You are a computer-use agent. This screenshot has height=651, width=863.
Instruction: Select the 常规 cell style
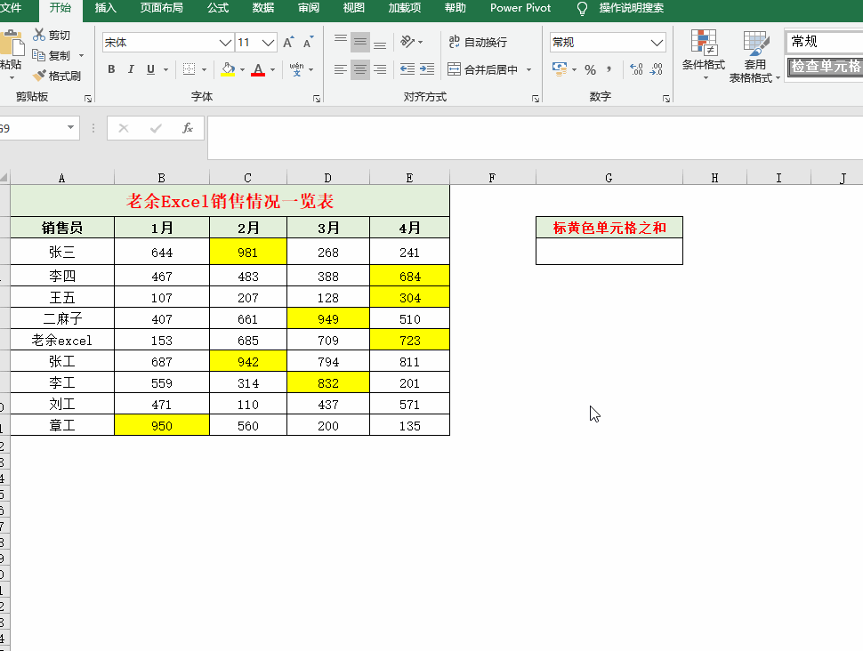tap(824, 41)
